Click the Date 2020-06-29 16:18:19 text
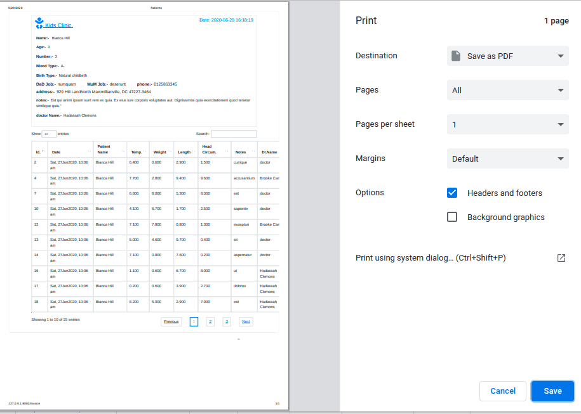The width and height of the screenshot is (581, 414). [227, 20]
